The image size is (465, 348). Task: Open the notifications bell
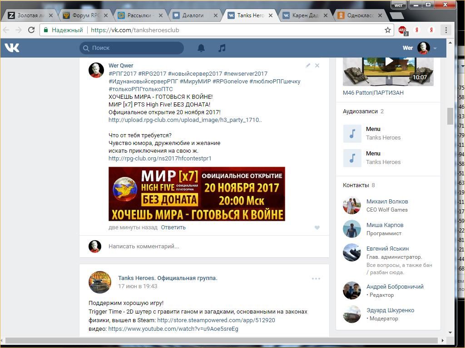click(201, 48)
